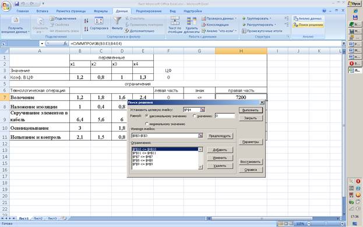Click the target cell field containing $F$4

point(192,110)
